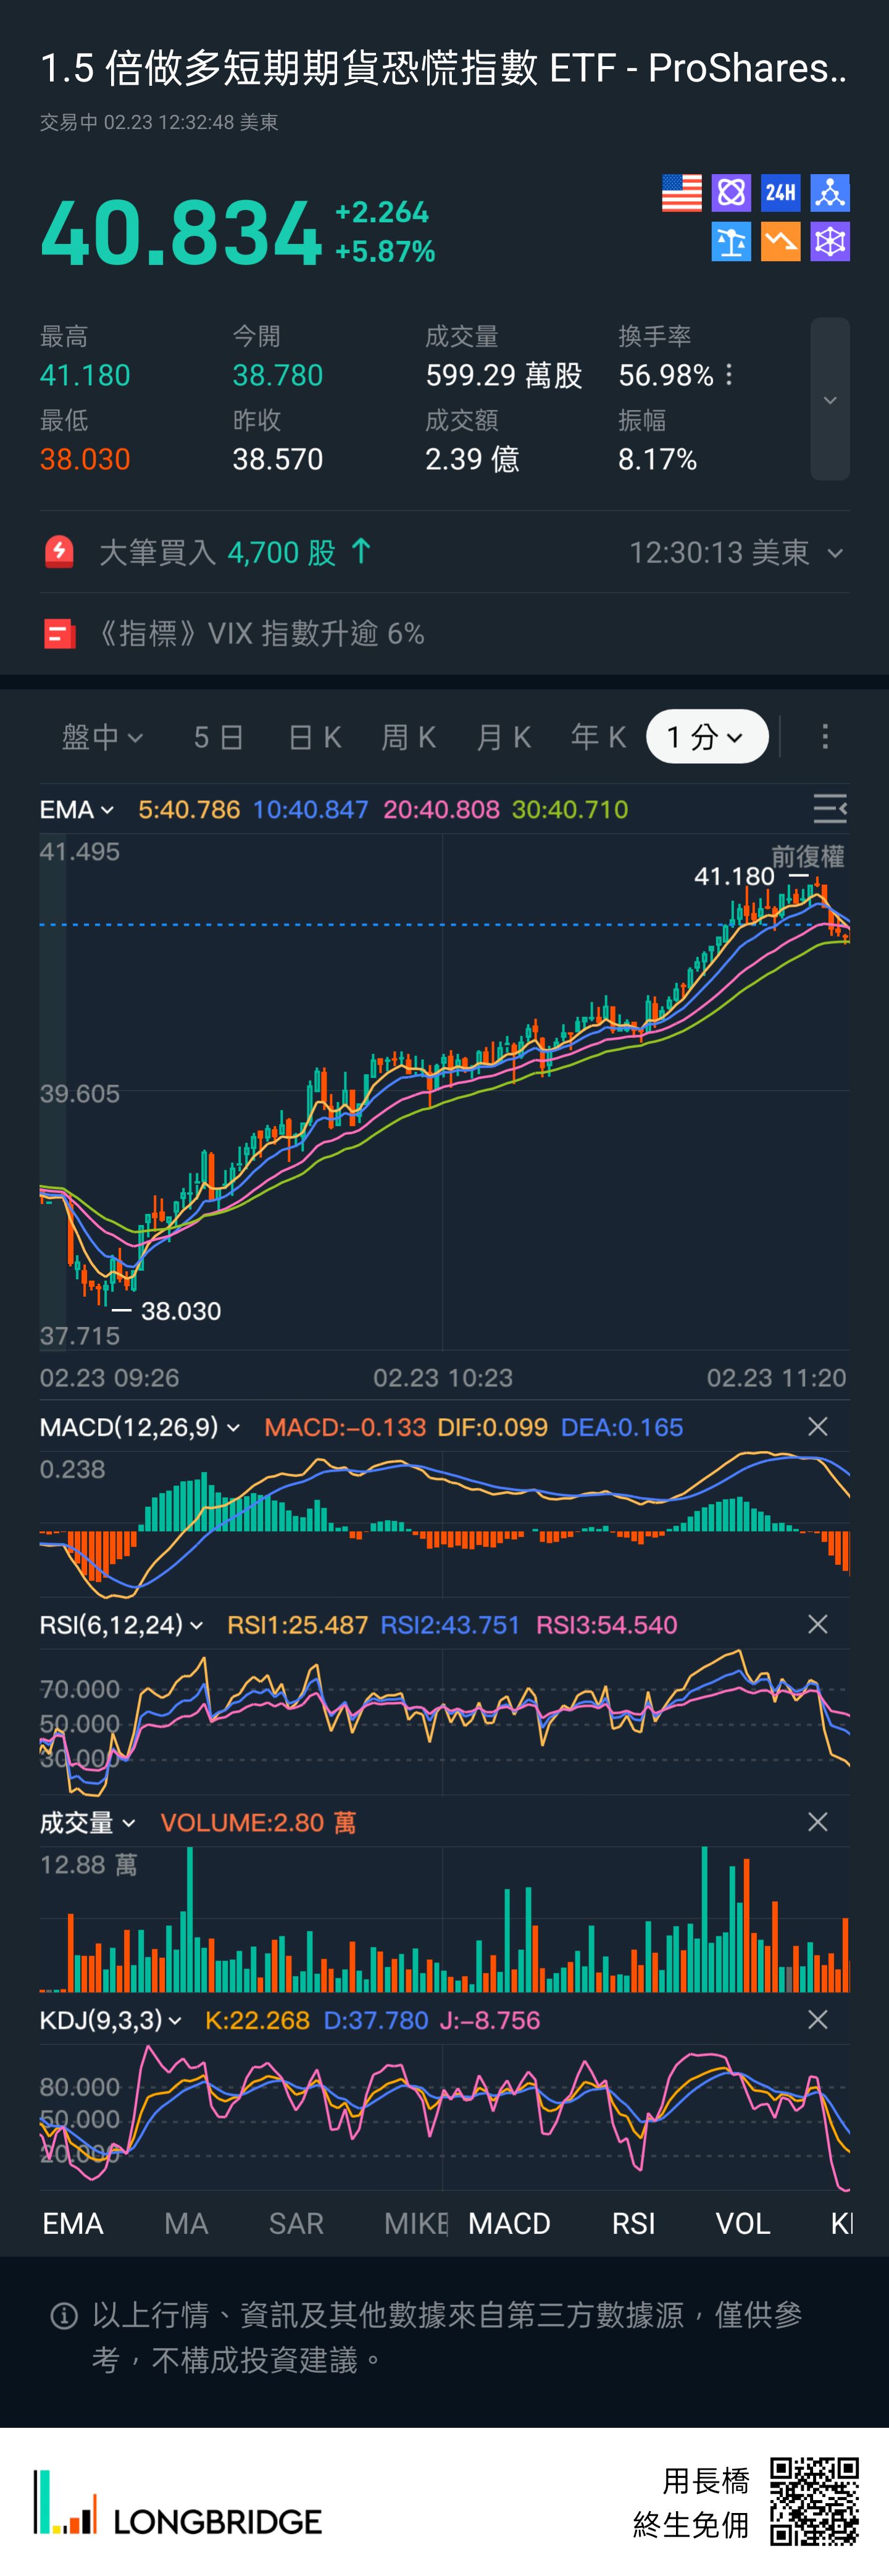Tap the 24H trading icon
The height and width of the screenshot is (2576, 889).
click(x=780, y=192)
